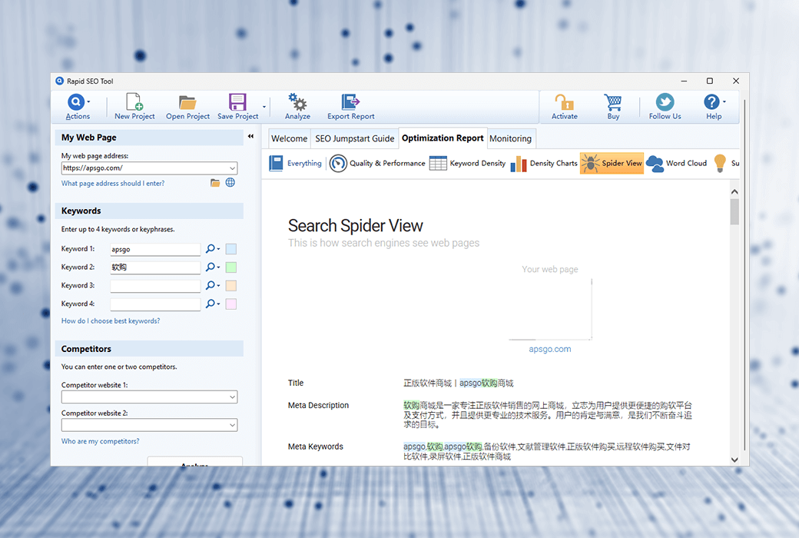Select the Spider View button
799x538 pixels.
click(x=612, y=163)
